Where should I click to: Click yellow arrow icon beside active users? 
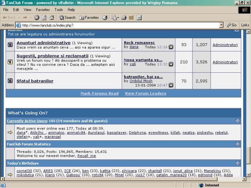[x=10, y=132]
